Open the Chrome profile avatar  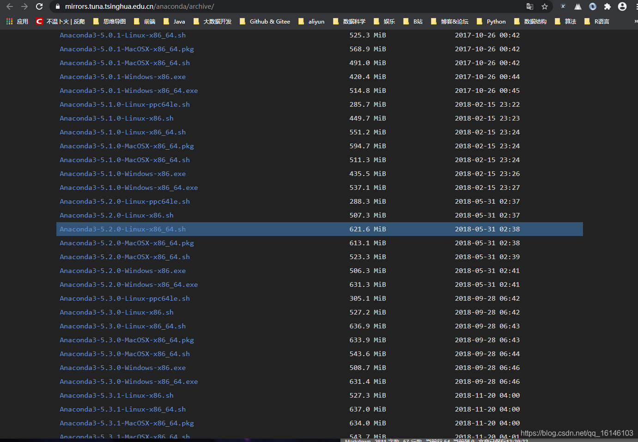pos(622,6)
